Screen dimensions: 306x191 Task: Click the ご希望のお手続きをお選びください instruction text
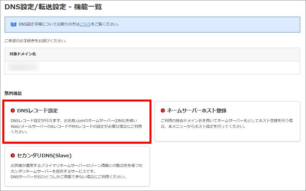click(36, 41)
